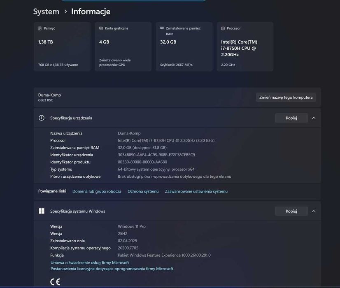Collapse the Specyfikacja systemu Windows section
Viewport: 340px width, 288px height.
[314, 211]
